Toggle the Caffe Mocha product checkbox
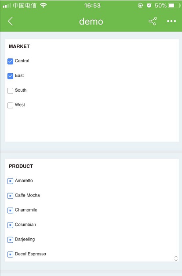 pos(10,196)
